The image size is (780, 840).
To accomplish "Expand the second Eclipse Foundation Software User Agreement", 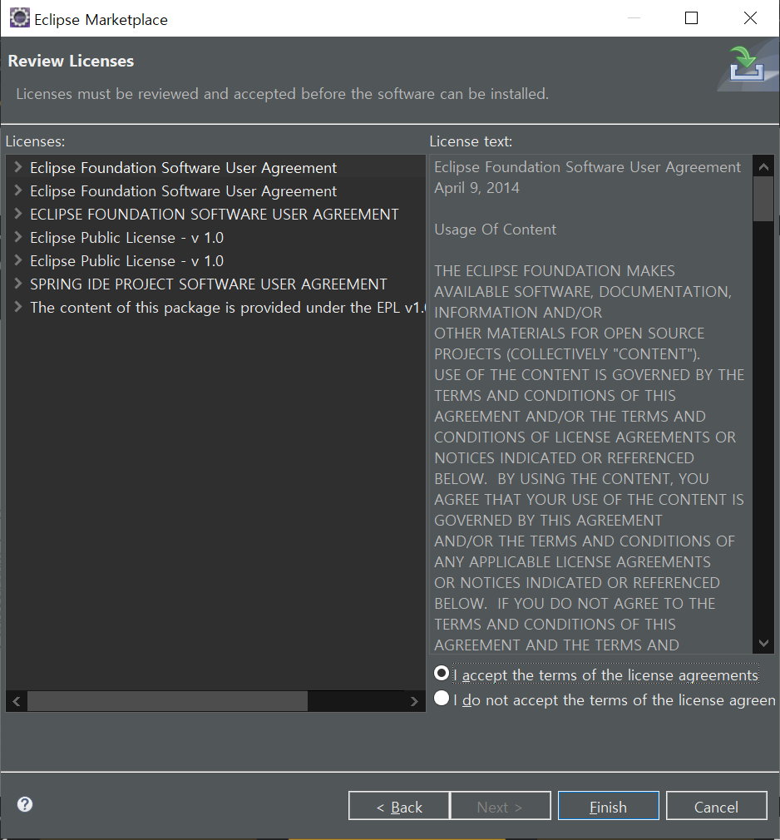I will 17,190.
